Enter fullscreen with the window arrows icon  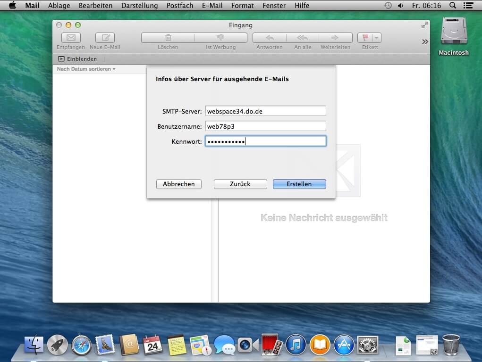(x=424, y=25)
